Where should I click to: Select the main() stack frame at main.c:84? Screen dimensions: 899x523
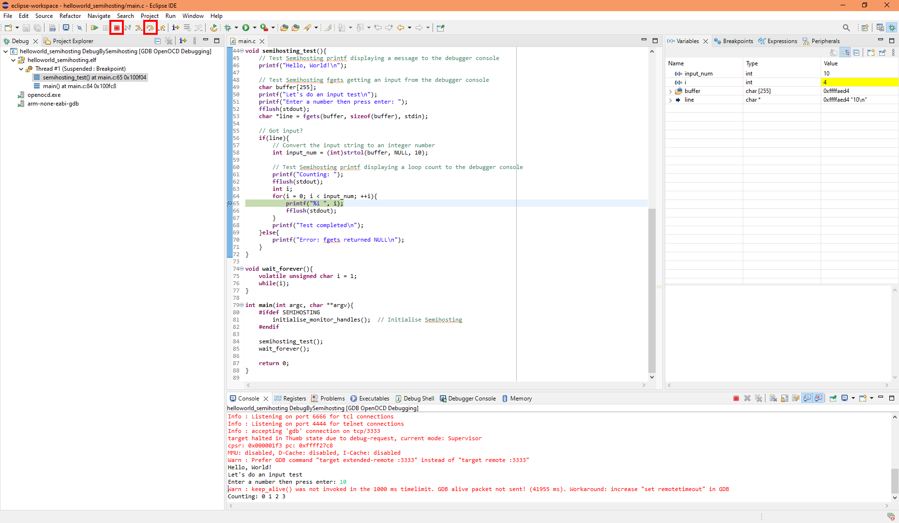(79, 86)
